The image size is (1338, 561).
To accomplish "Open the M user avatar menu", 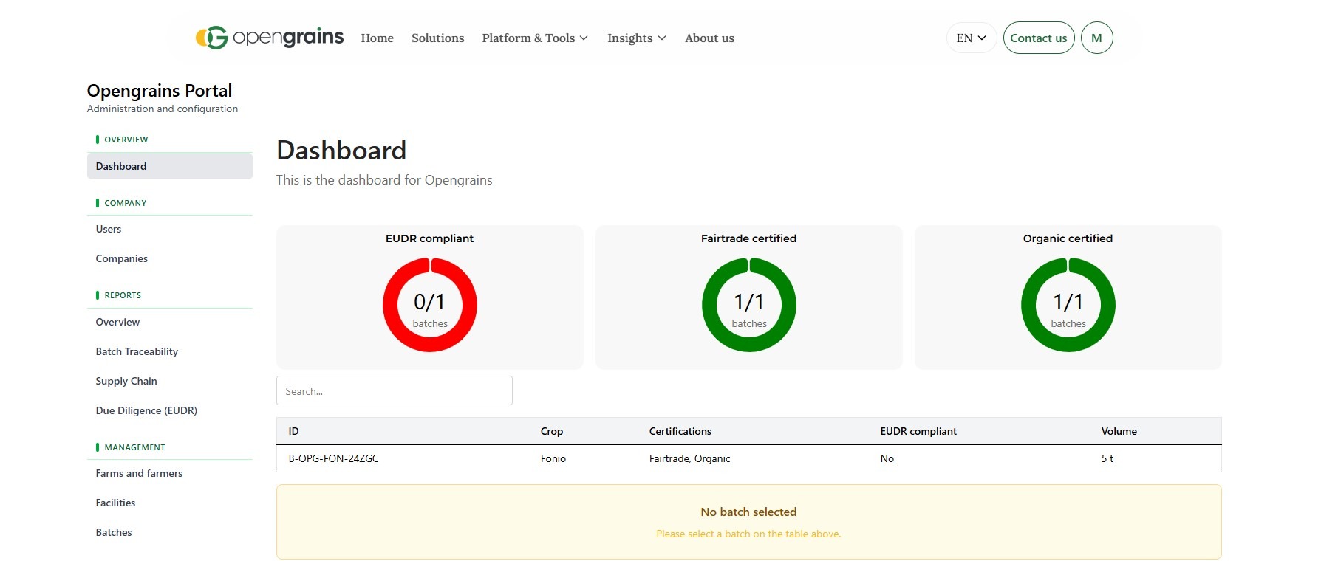I will 1096,38.
